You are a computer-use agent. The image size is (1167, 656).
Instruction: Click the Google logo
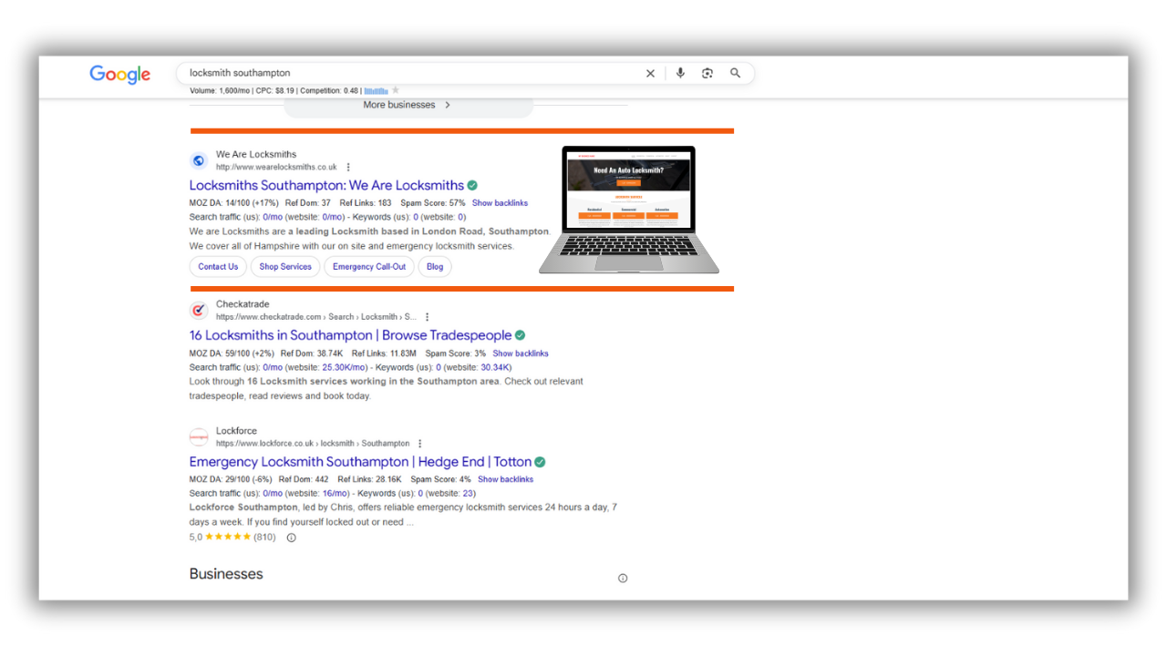[x=119, y=75]
